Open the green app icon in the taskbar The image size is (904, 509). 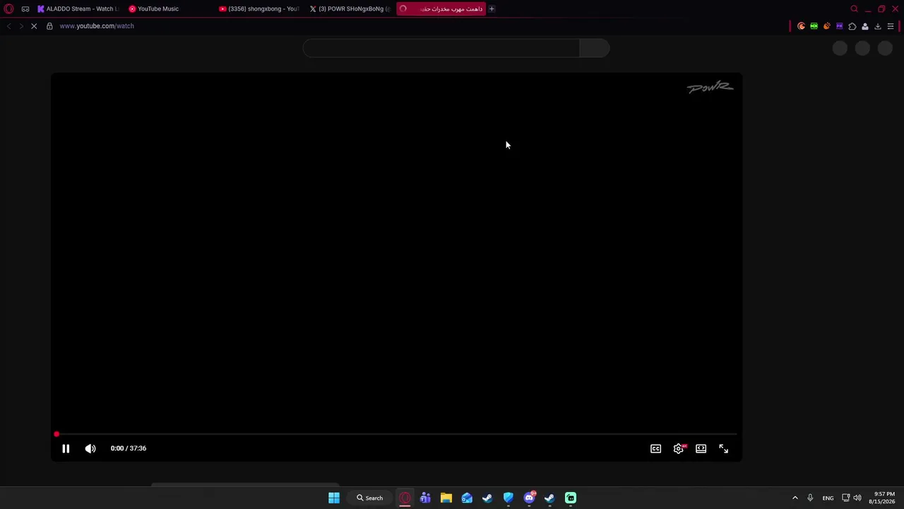pos(571,498)
